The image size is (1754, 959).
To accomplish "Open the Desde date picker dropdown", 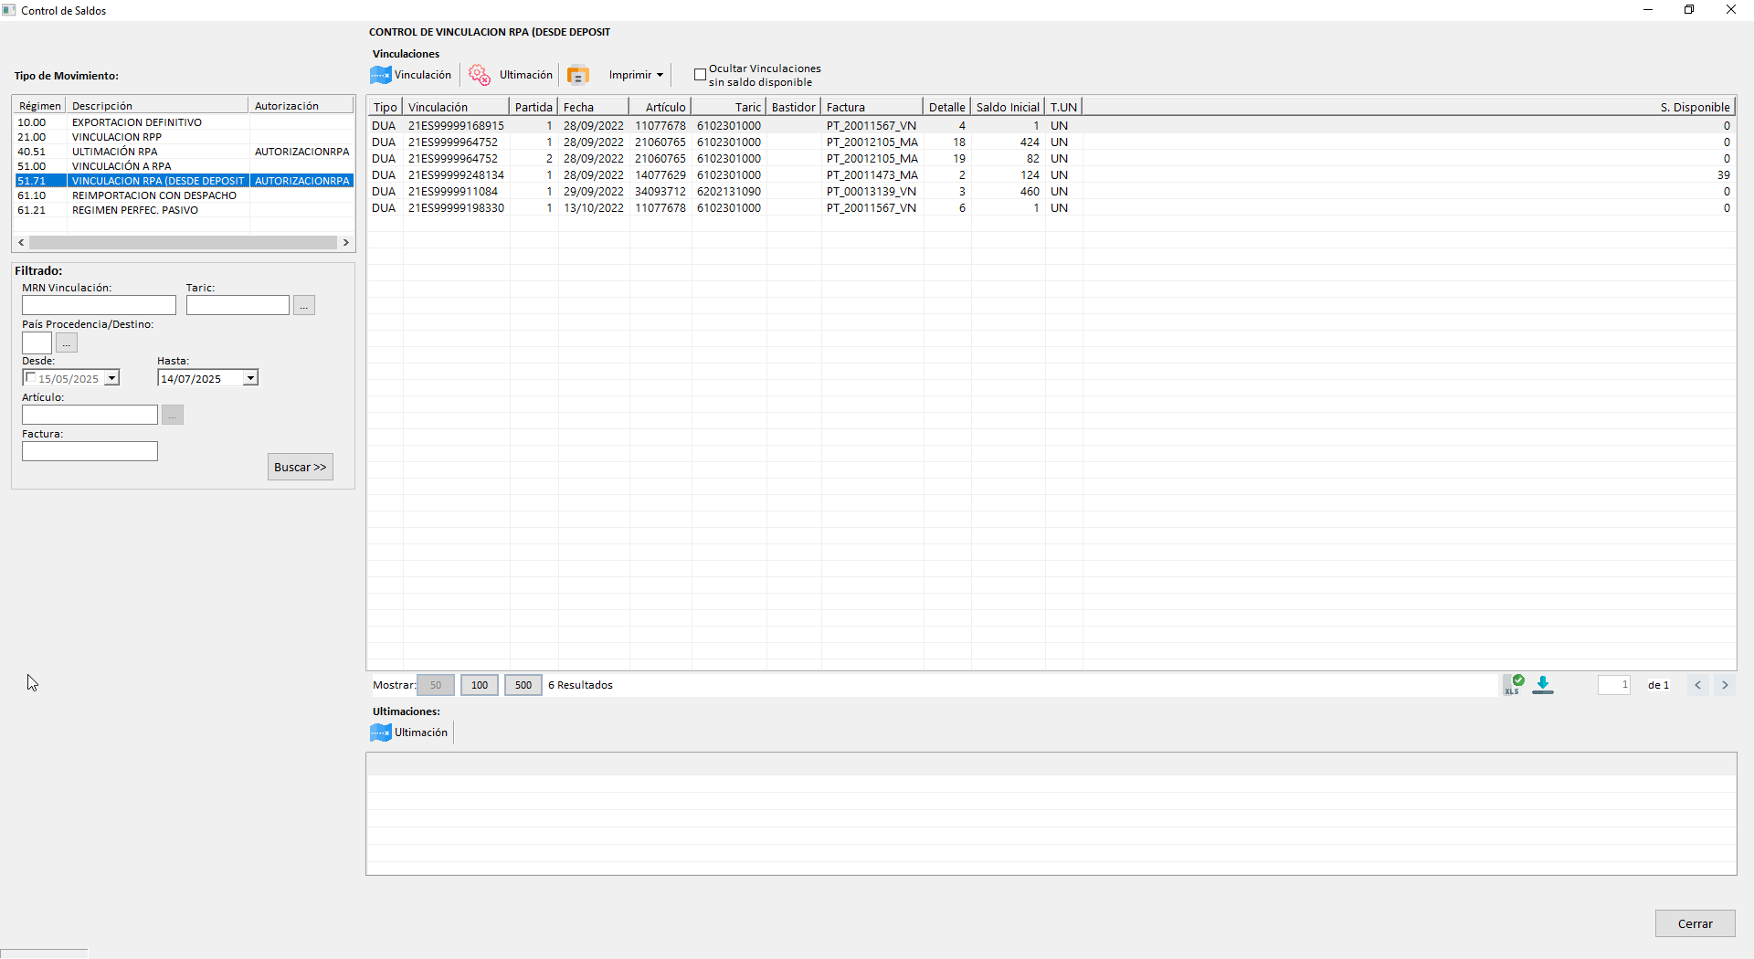I will click(x=111, y=378).
